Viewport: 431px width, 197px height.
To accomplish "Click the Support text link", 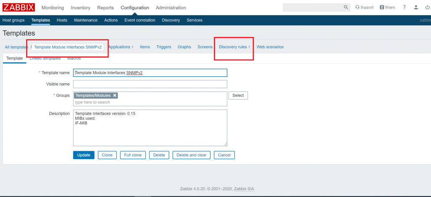I will pyautogui.click(x=367, y=8).
